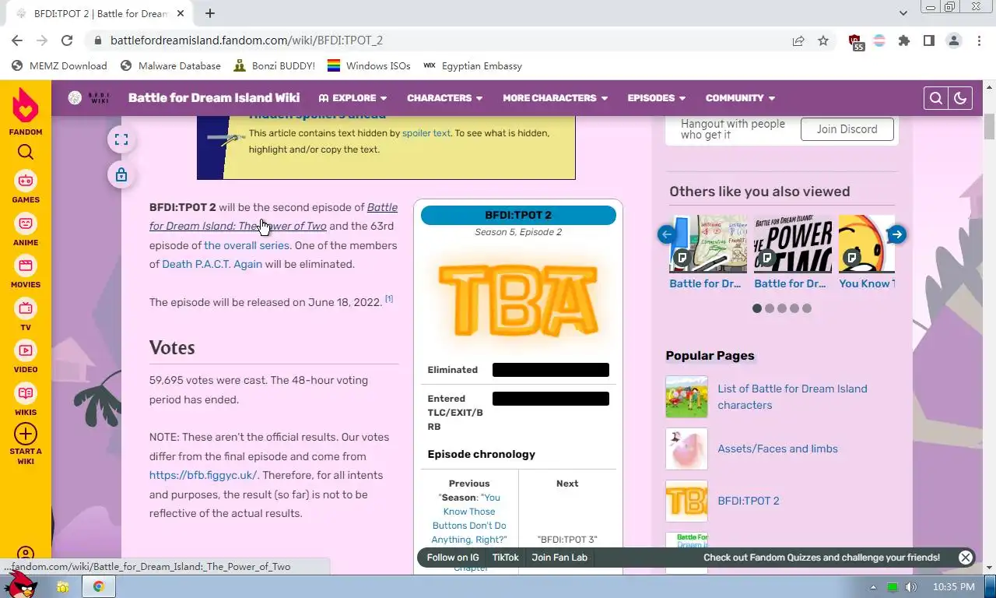Image resolution: width=996 pixels, height=598 pixels.
Task: Open Assets/Faces and limbs popular page
Action: pos(777,448)
